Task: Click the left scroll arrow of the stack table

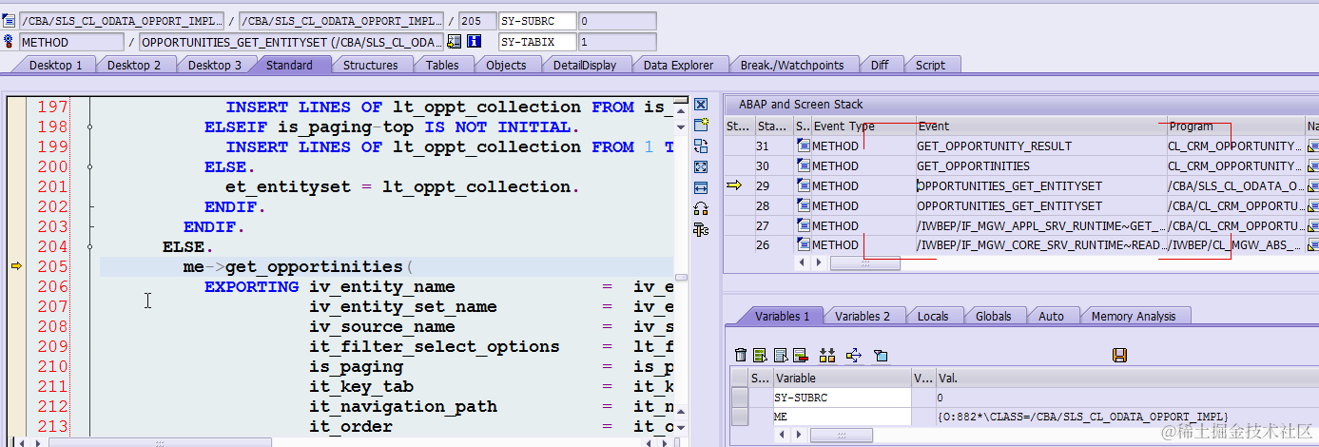Action: click(801, 262)
